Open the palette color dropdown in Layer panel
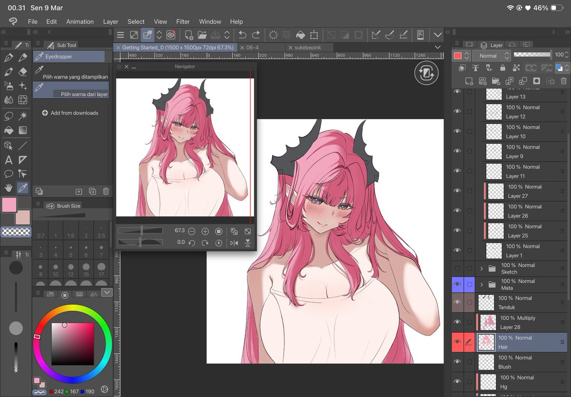The width and height of the screenshot is (571, 397). pos(462,56)
